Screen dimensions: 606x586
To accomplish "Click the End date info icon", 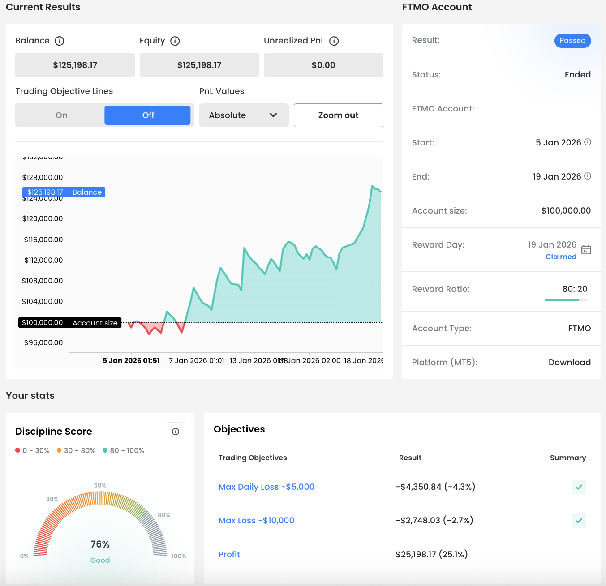I will pos(588,176).
